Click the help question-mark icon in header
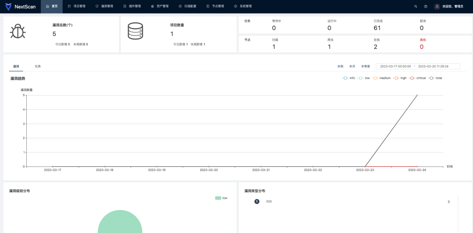473x233 pixels. [x=426, y=6]
